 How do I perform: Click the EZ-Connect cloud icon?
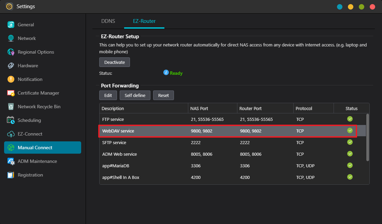(x=11, y=134)
